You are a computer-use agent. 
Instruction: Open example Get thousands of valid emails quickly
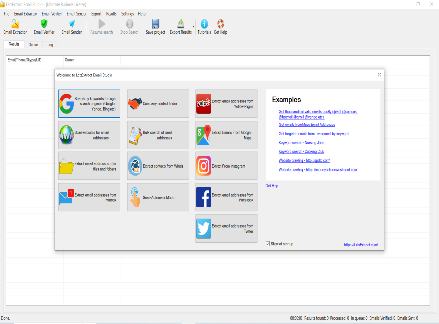pyautogui.click(x=318, y=114)
